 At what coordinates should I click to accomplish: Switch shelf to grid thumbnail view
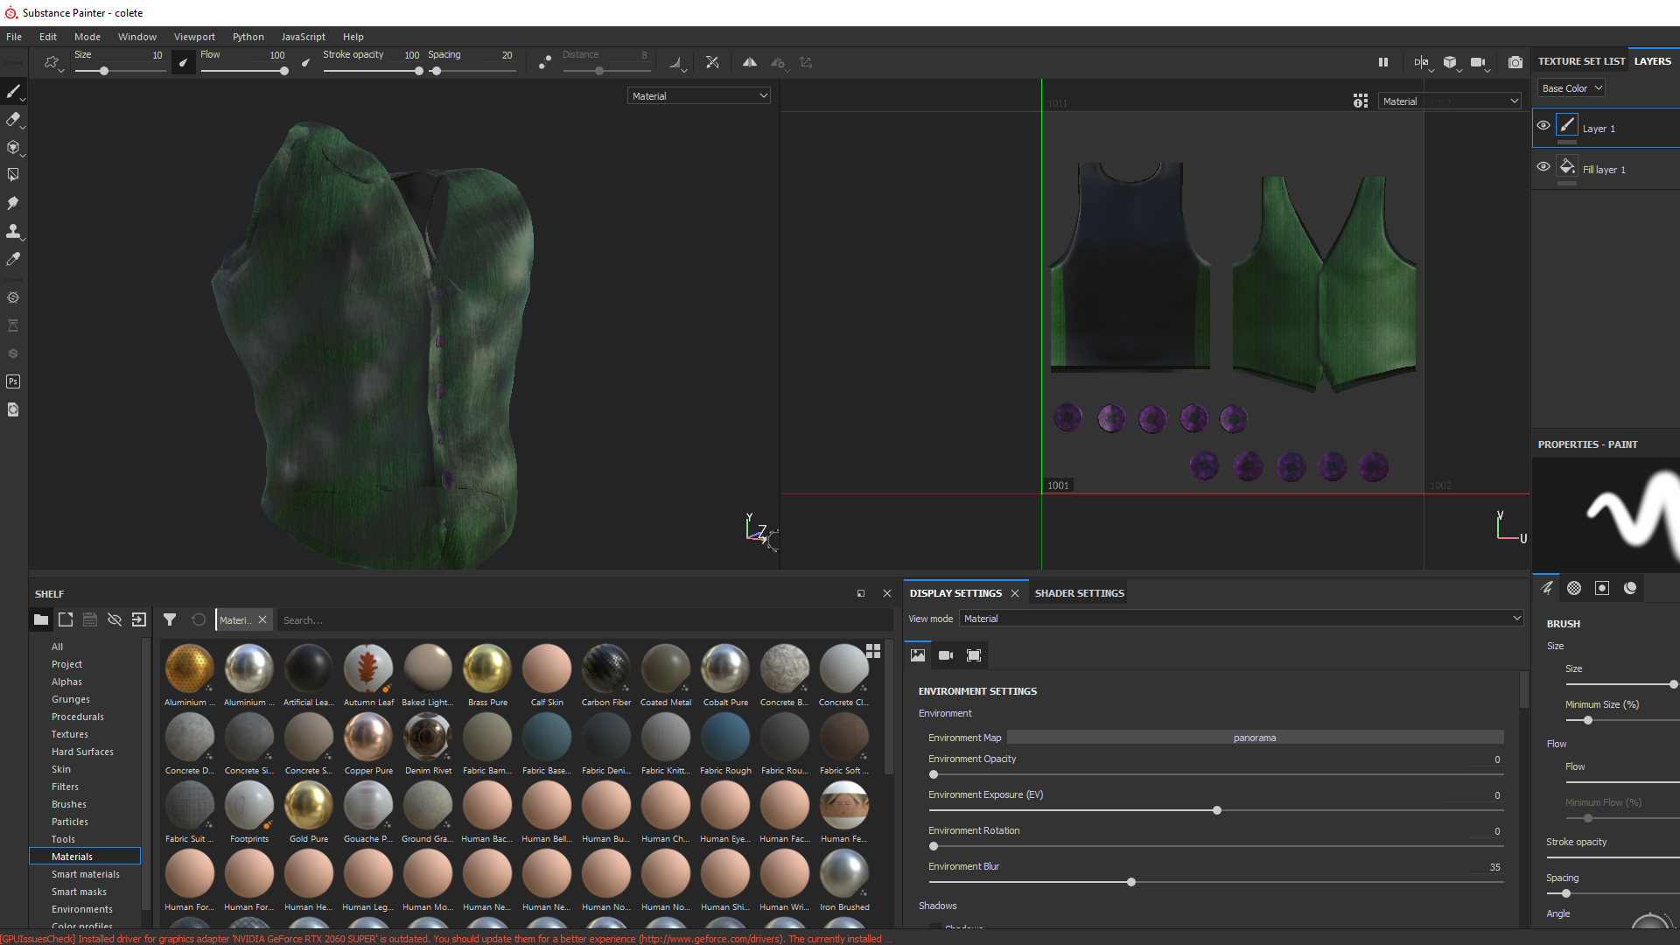(x=873, y=651)
